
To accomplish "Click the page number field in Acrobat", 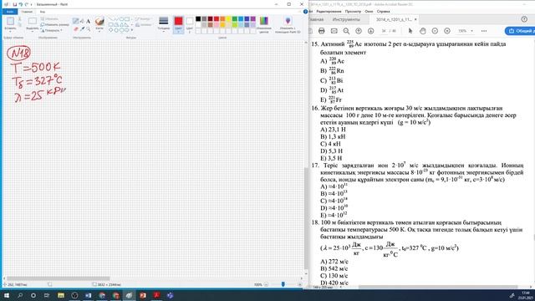I will point(384,31).
